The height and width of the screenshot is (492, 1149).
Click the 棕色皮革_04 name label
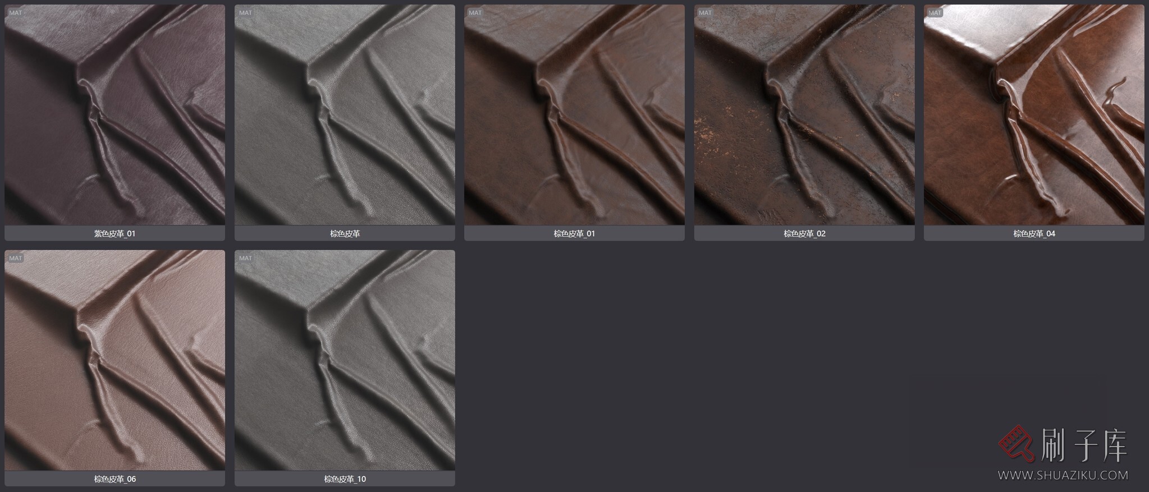(1034, 233)
